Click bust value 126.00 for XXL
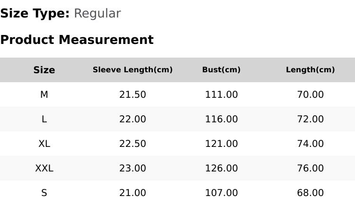The width and height of the screenshot is (355, 205). tap(222, 168)
